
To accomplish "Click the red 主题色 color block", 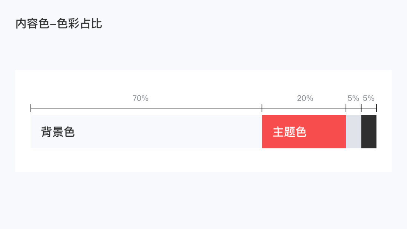I will point(304,132).
